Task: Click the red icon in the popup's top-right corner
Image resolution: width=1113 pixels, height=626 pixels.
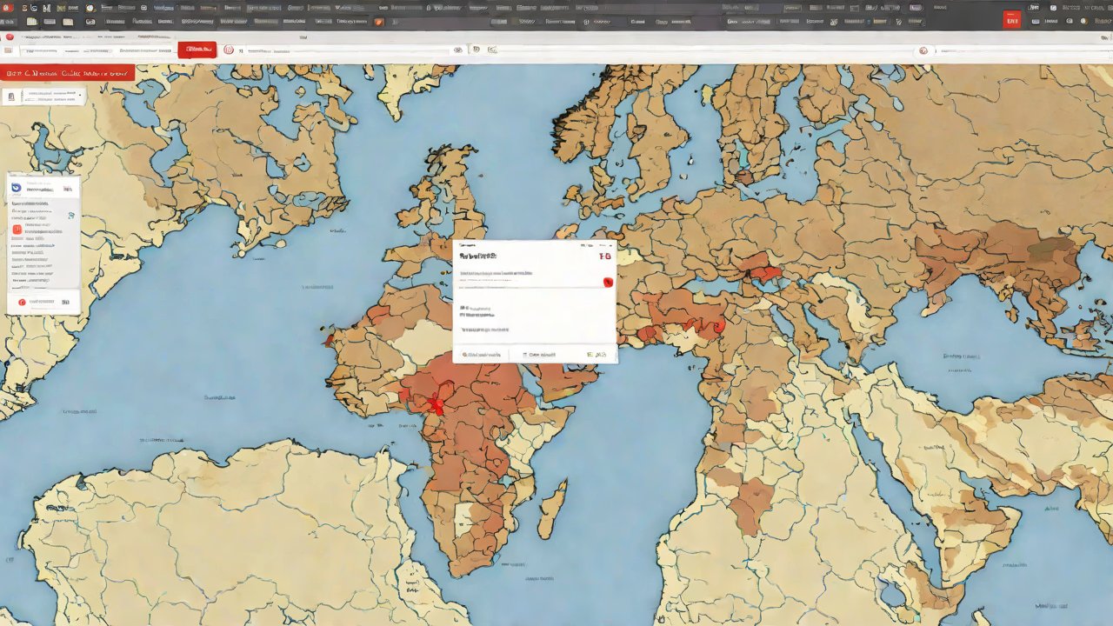Action: coord(605,256)
